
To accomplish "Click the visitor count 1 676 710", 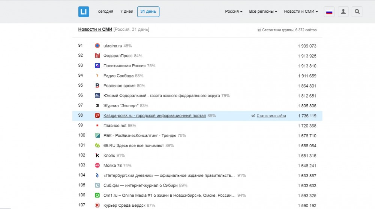I will (307, 136).
